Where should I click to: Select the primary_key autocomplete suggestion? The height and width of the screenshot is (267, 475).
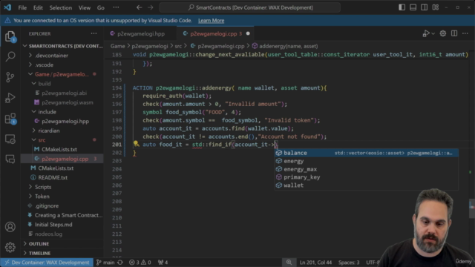[x=366, y=177]
